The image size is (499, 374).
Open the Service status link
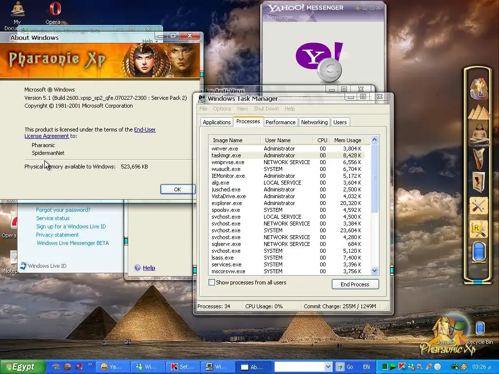(53, 218)
